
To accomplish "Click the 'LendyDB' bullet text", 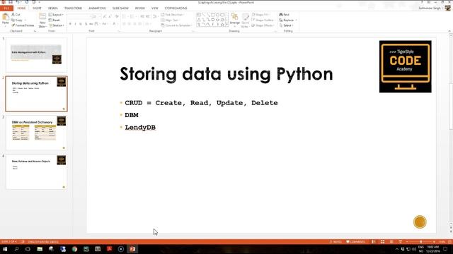I will [140, 127].
